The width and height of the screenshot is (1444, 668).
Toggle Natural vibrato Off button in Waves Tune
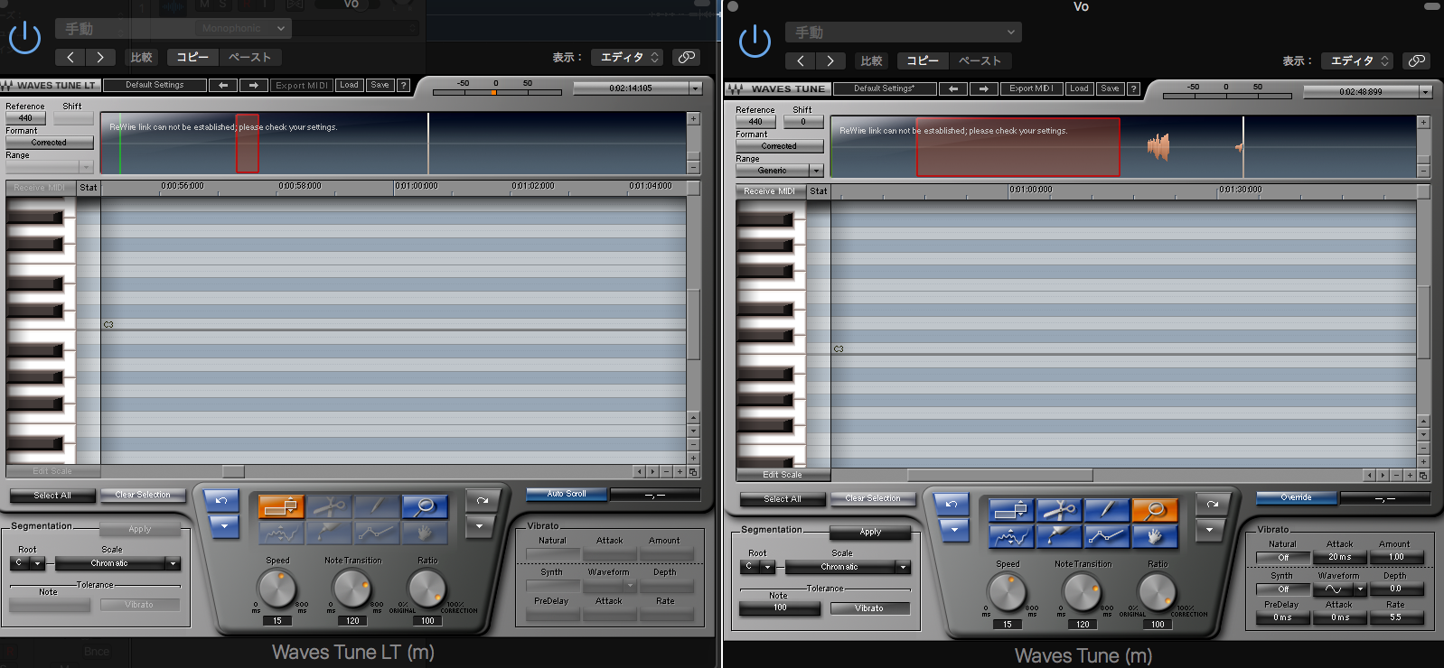1282,558
